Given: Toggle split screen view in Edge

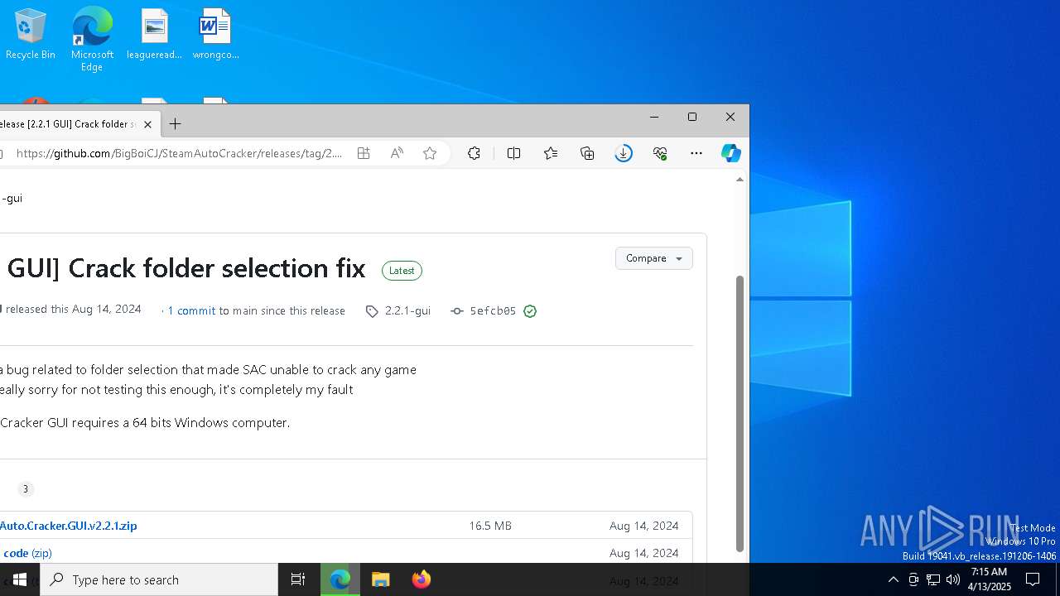Looking at the screenshot, I should (x=513, y=153).
